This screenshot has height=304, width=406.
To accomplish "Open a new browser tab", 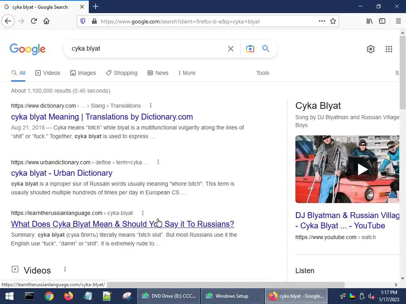I will pos(96,6).
